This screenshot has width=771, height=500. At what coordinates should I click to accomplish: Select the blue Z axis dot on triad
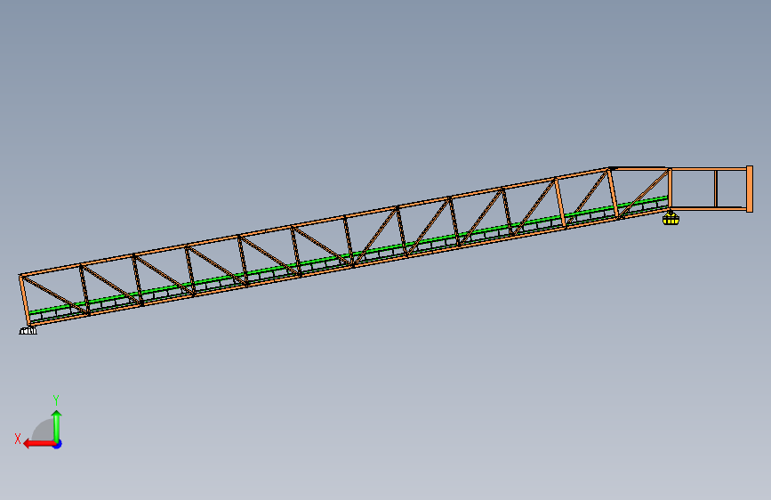[58, 444]
